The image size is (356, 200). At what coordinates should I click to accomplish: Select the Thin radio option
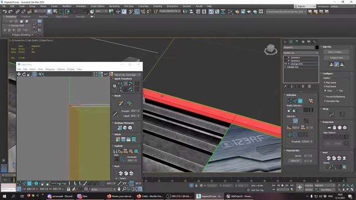[x=337, y=91]
